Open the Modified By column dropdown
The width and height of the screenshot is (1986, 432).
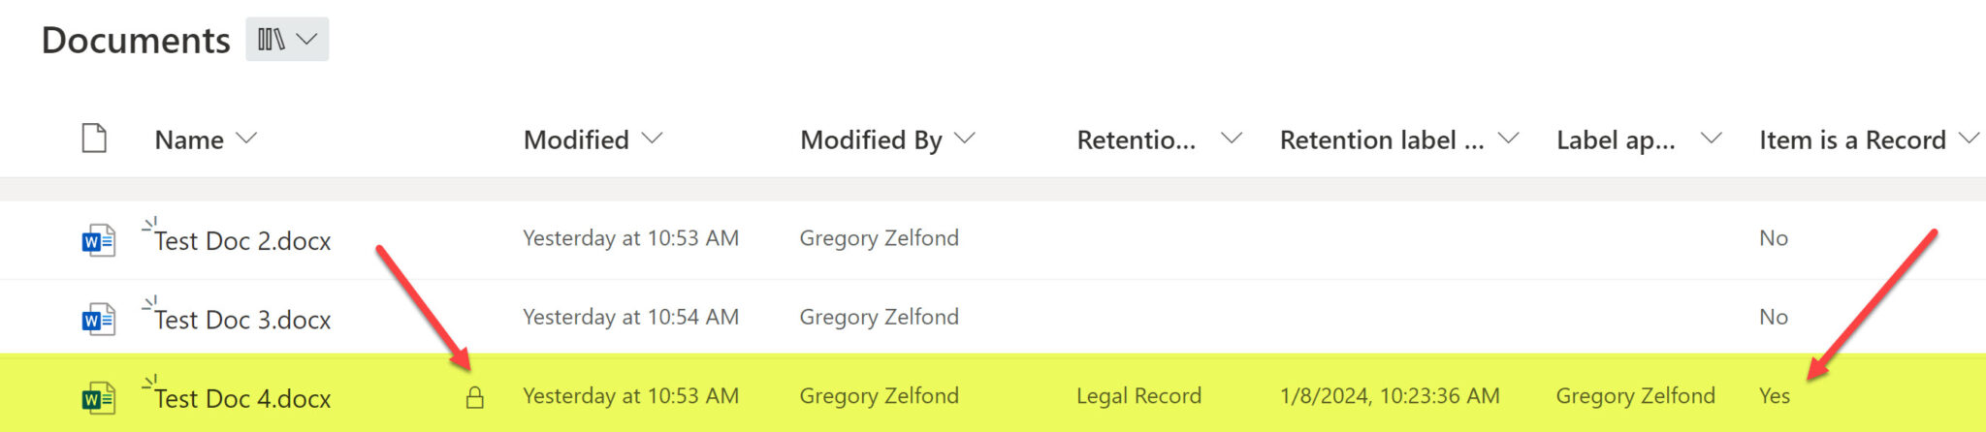pos(965,139)
